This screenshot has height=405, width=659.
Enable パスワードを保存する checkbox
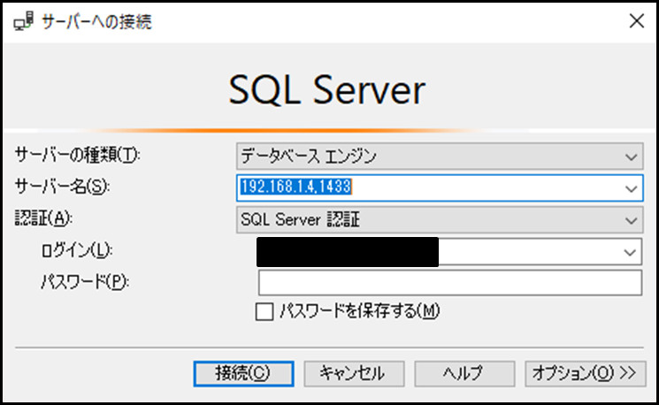tap(264, 312)
